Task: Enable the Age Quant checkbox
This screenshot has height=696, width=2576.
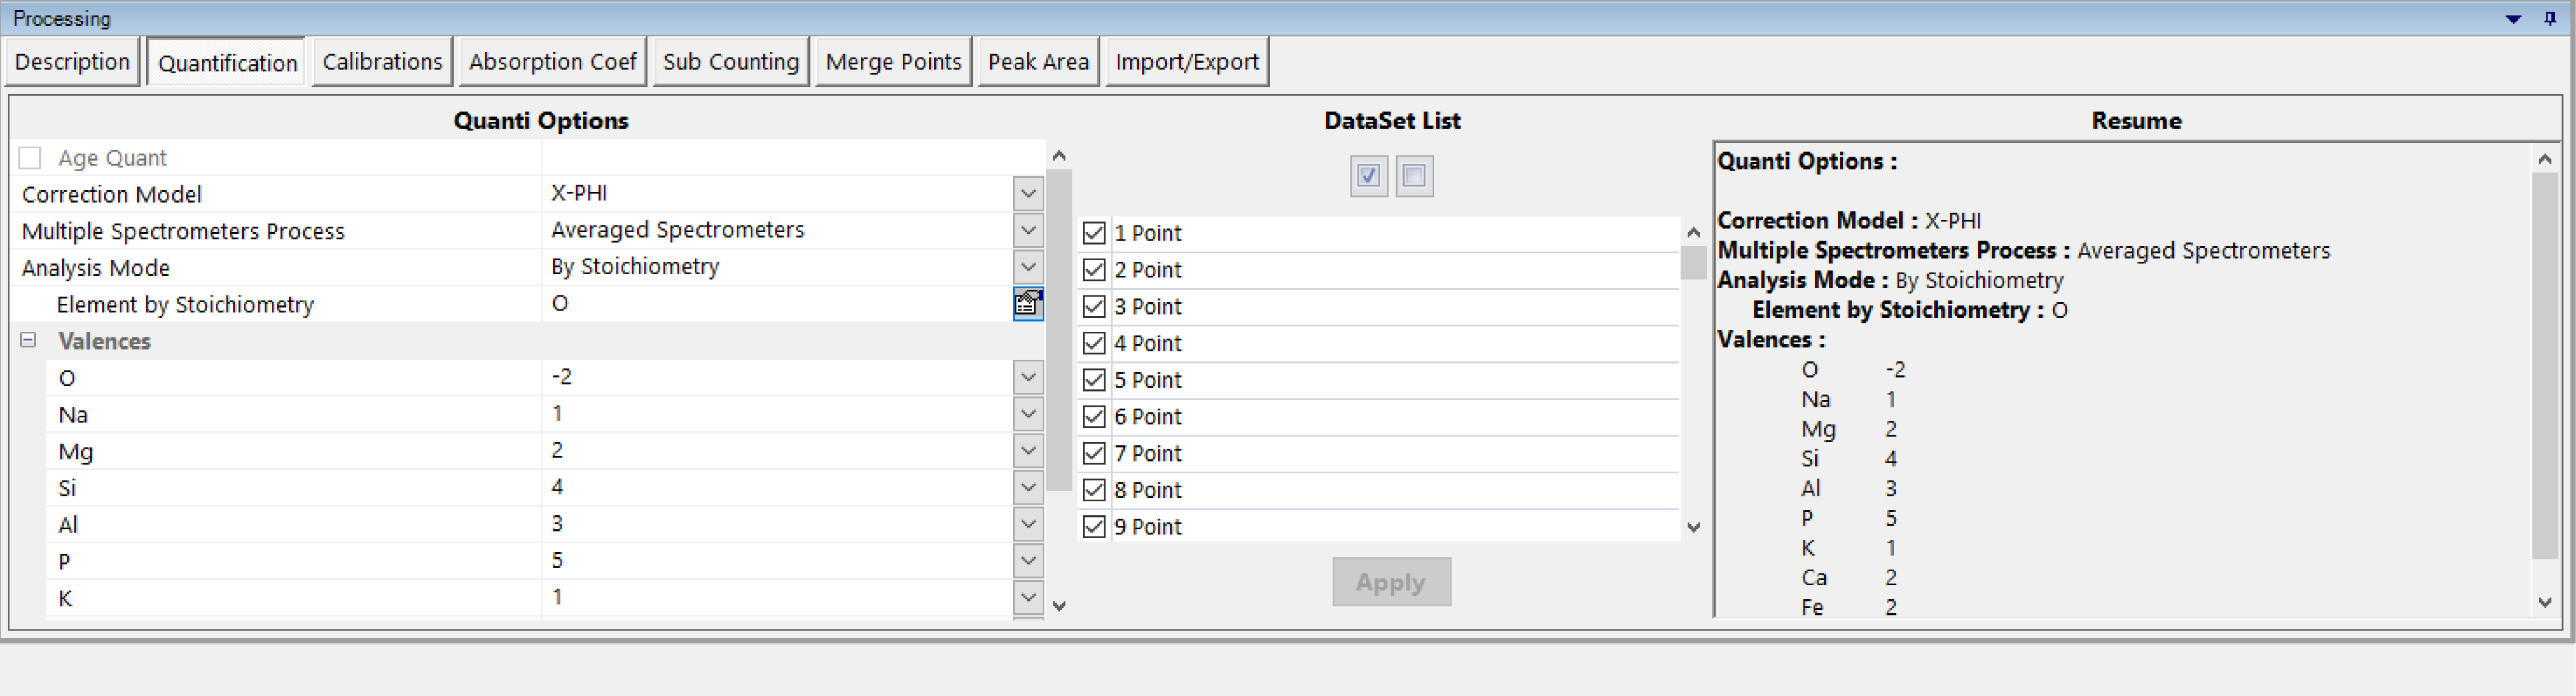Action: (30, 158)
